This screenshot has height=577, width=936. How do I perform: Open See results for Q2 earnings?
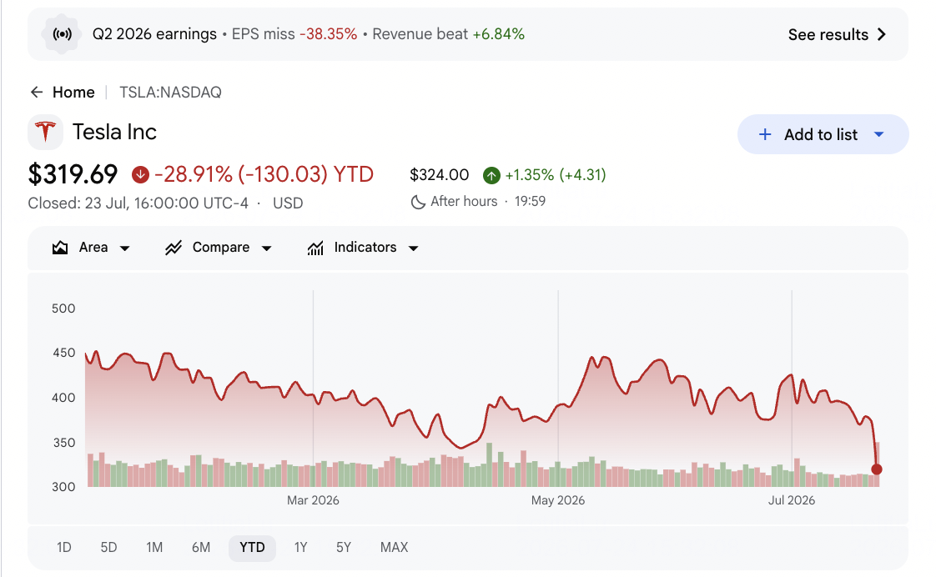tap(837, 35)
